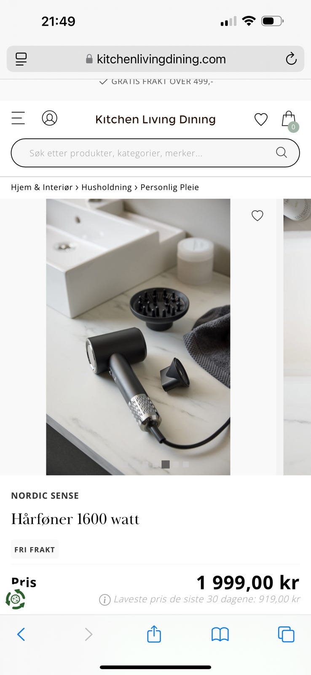Tap the lowest price info icon
This screenshot has height=675, width=311.
(x=105, y=599)
